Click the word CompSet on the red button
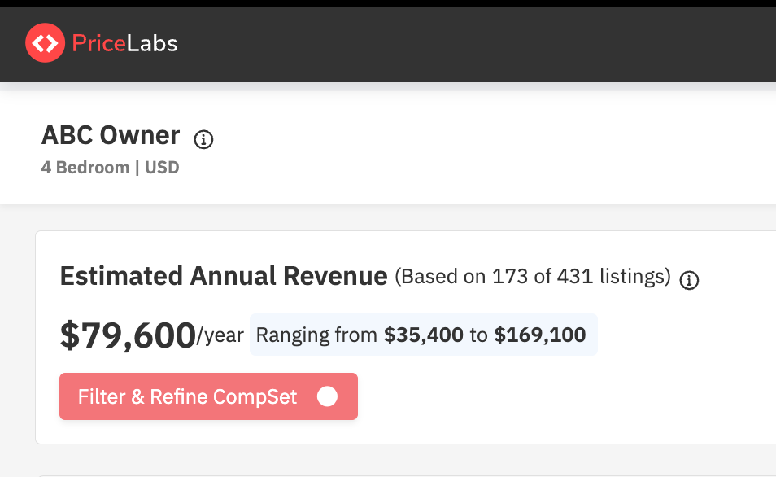Image resolution: width=776 pixels, height=477 pixels. (255, 396)
